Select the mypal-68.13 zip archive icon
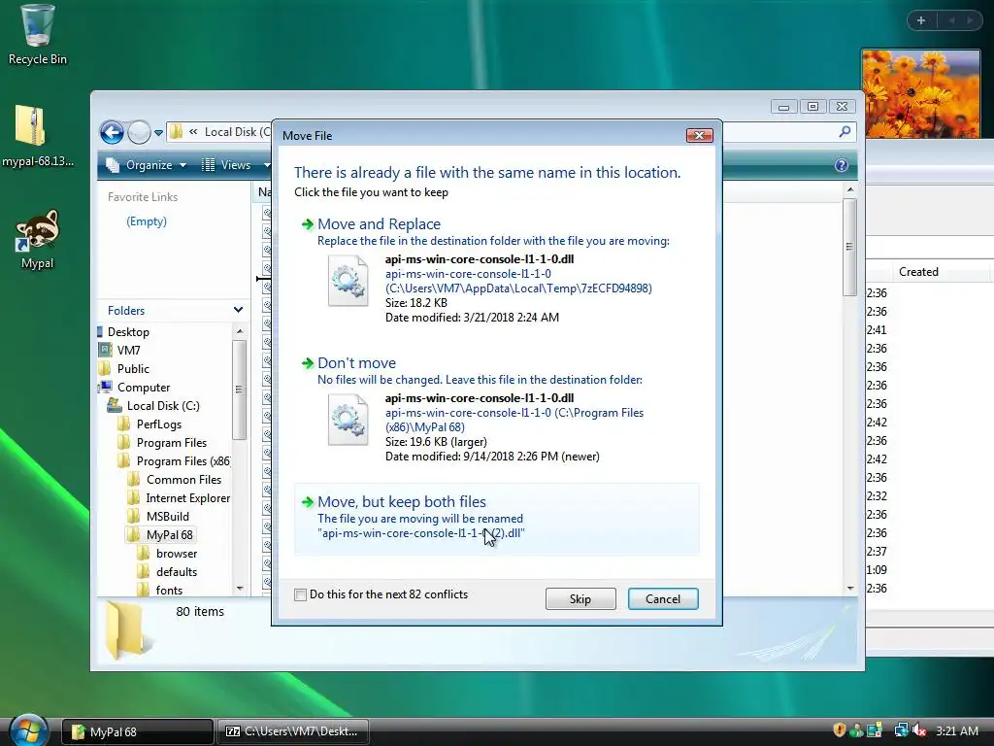The image size is (994, 746). (30, 125)
